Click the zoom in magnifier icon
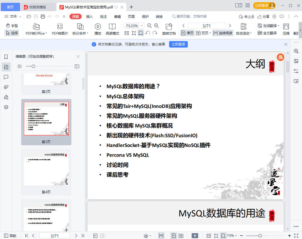302x239 pixels. click(156, 26)
